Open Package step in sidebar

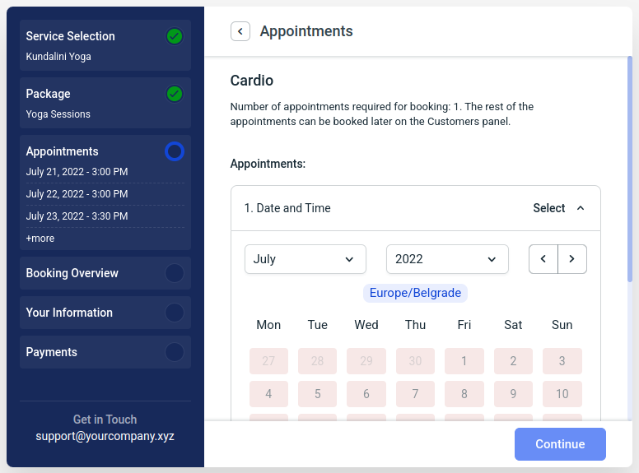point(105,103)
